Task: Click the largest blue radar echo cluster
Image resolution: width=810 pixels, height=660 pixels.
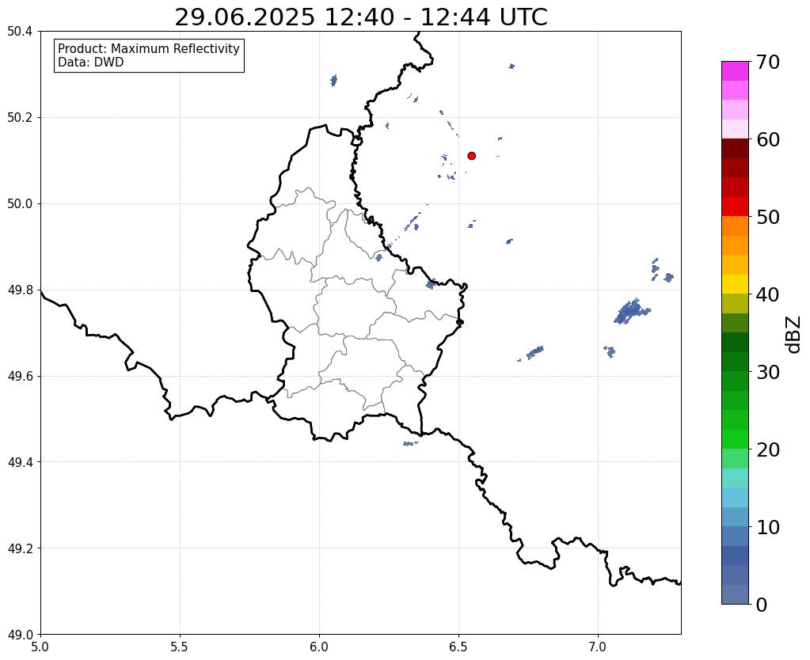Action: (x=631, y=312)
